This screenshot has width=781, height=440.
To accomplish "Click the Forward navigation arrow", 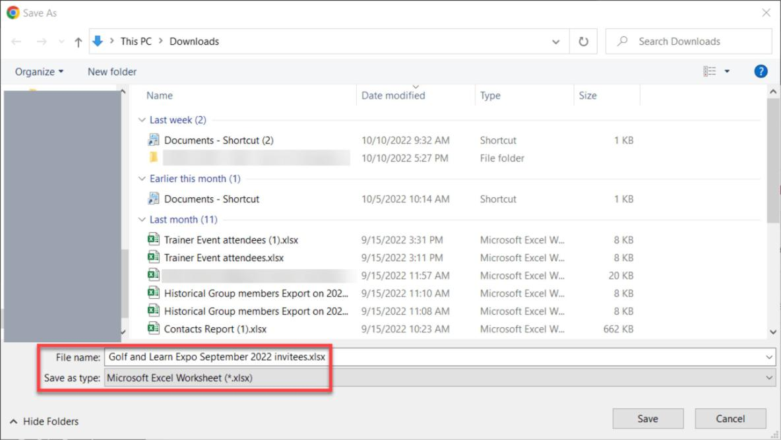I will click(x=42, y=42).
